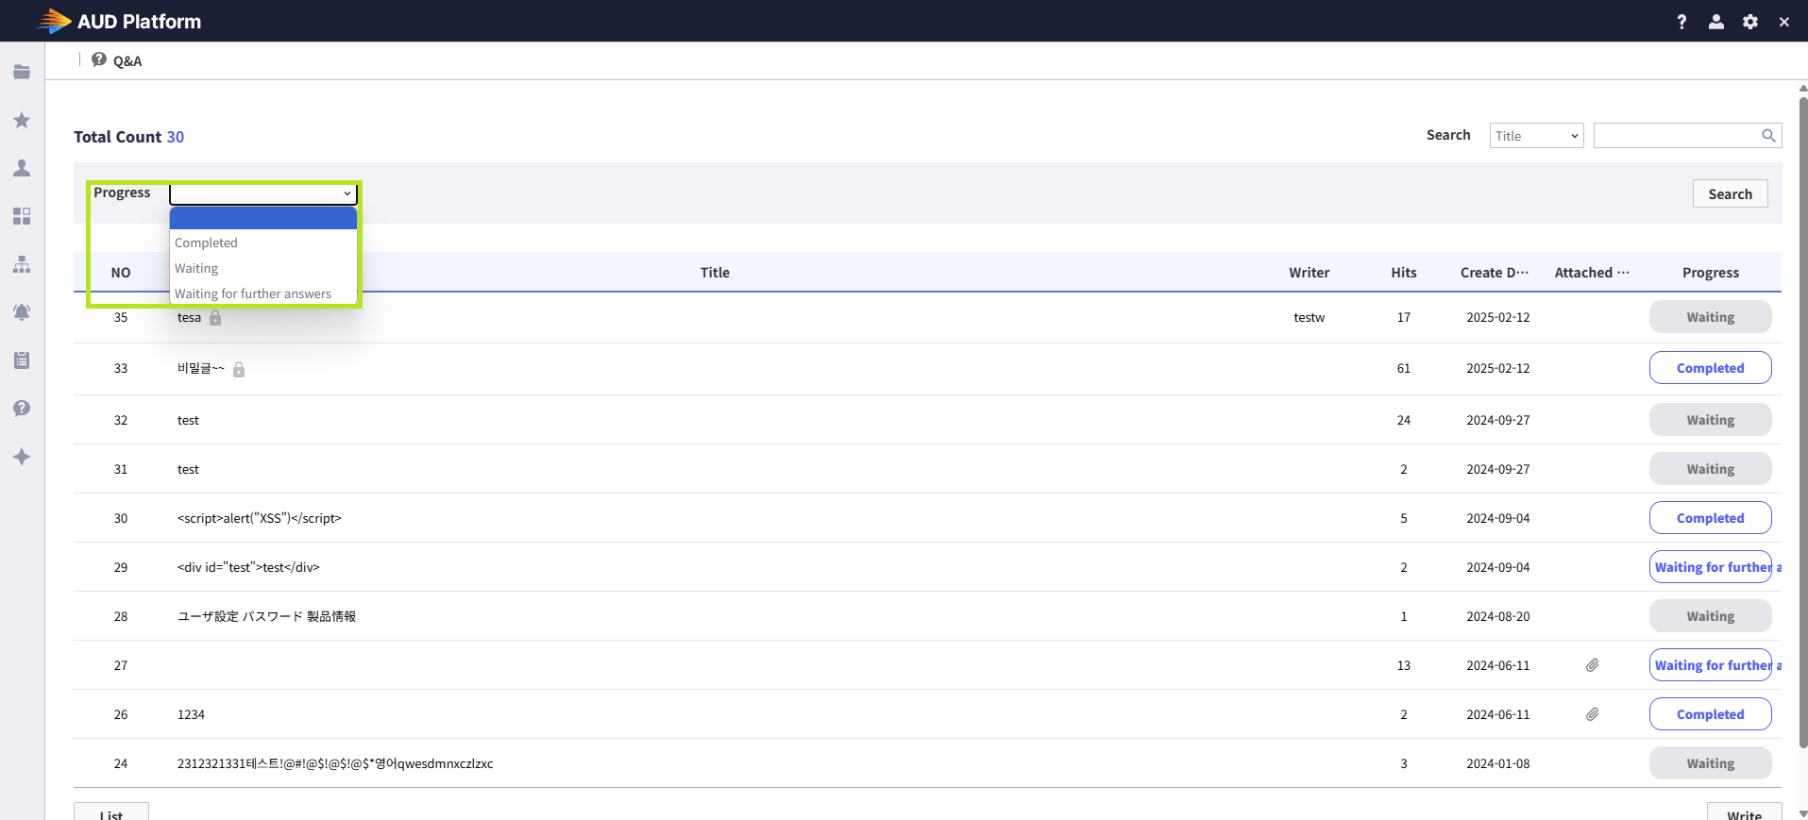
Task: Open the user profile icon in the header
Action: (x=1716, y=22)
